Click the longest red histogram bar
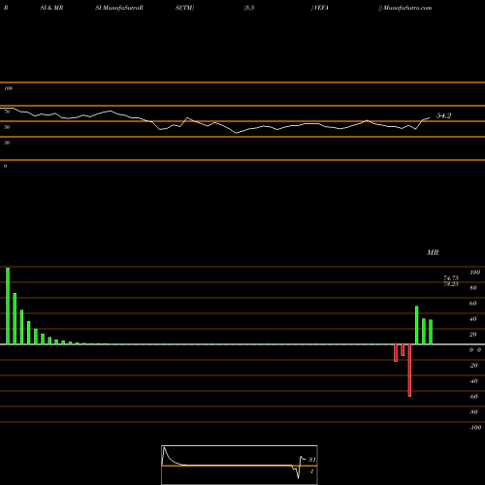The height and width of the screenshot is (485, 485). tap(409, 371)
